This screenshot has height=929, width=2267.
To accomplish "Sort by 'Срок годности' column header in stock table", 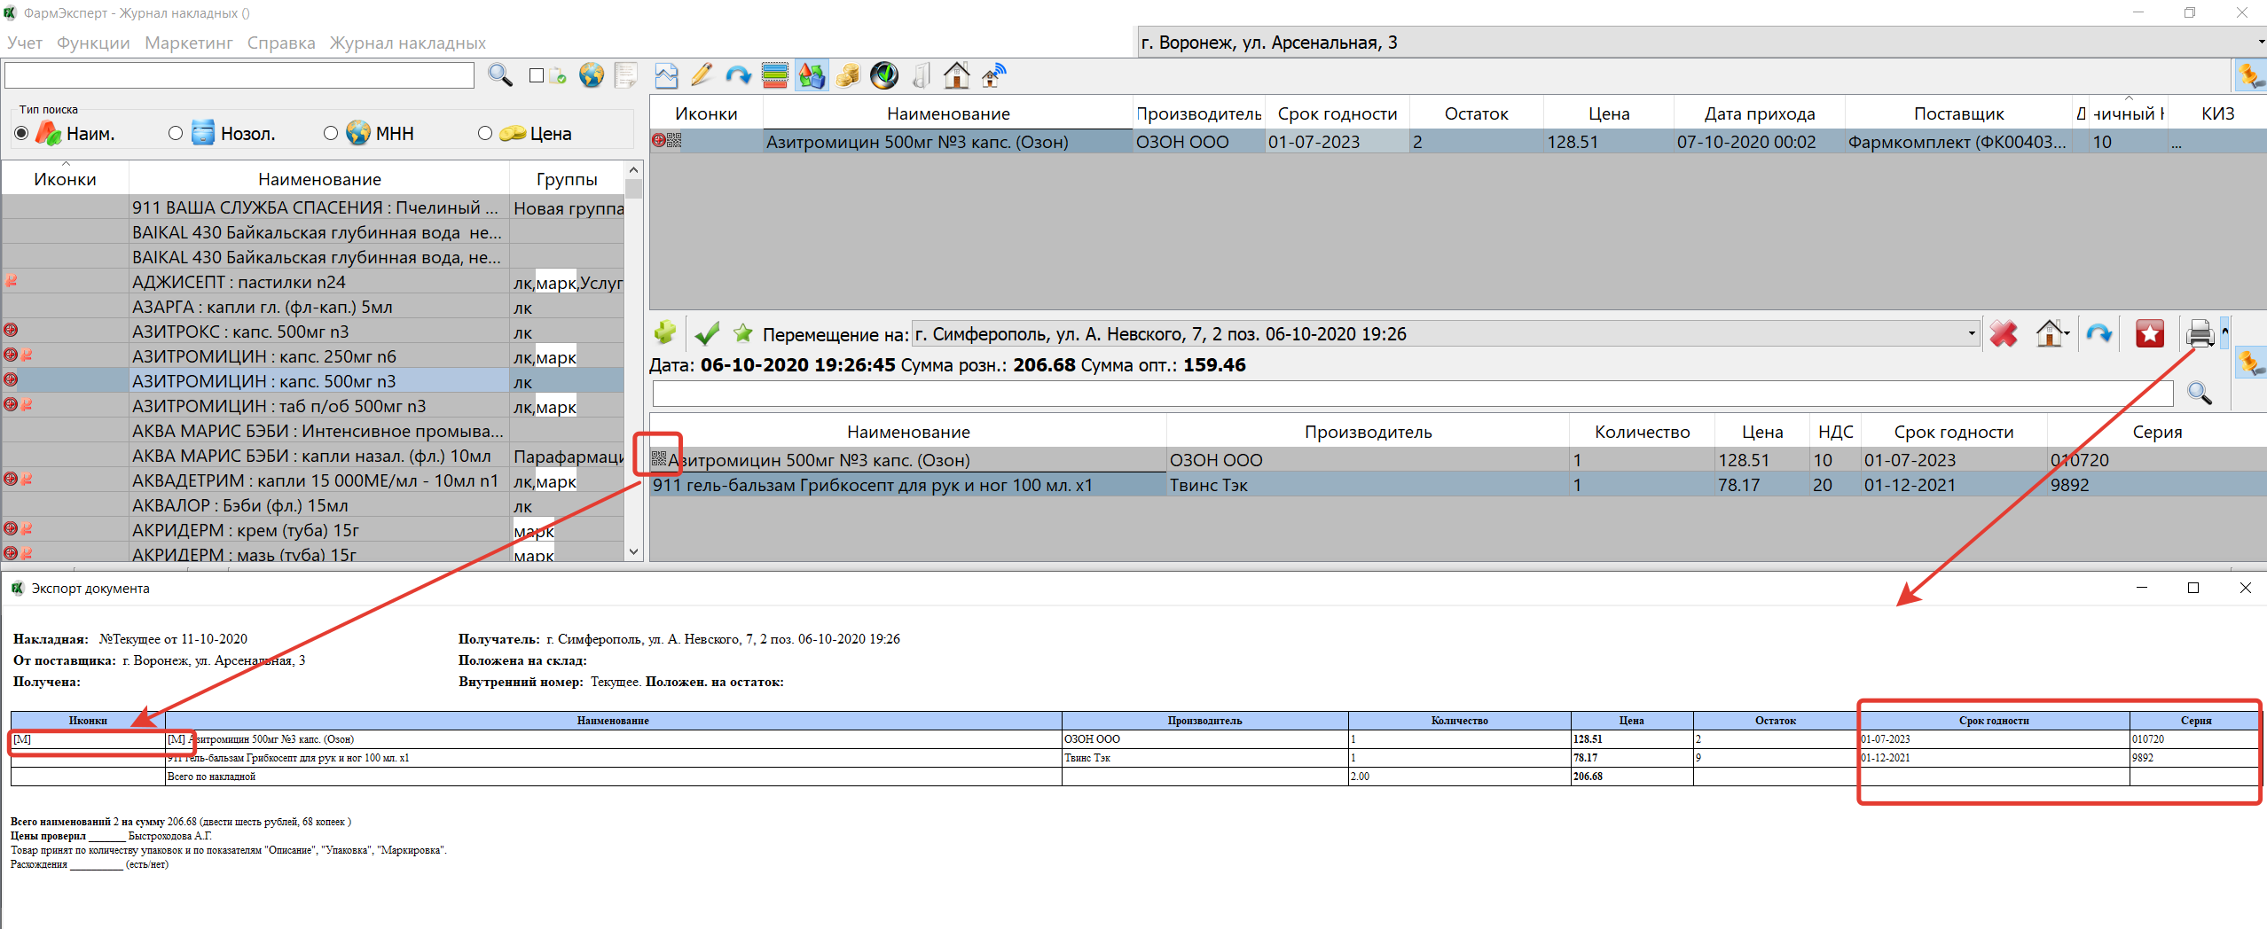I will (1337, 113).
